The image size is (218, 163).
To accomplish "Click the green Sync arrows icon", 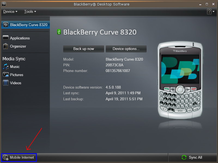I will (x=184, y=158).
